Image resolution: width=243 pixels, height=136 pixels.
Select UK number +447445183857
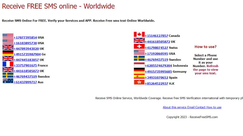pyautogui.click(x=26, y=60)
